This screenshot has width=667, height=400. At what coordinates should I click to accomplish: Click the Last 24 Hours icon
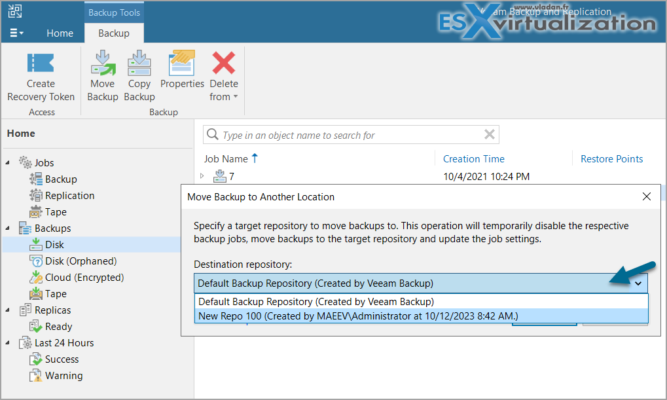point(25,342)
